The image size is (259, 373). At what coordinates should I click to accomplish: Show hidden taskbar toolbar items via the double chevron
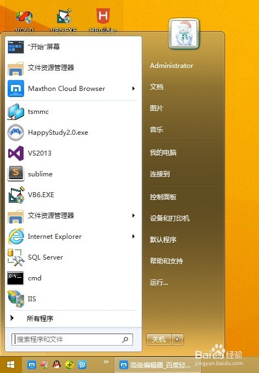click(106, 362)
